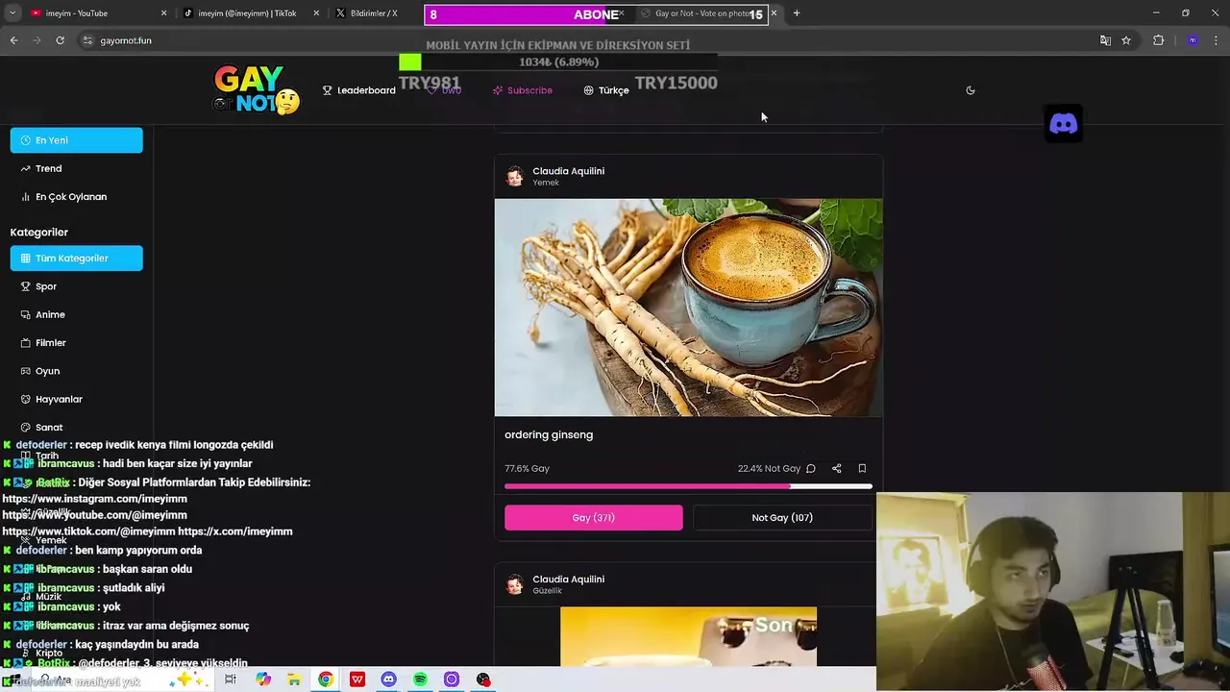
Task: Vote Gay (371) on ginseng post
Action: pos(594,517)
